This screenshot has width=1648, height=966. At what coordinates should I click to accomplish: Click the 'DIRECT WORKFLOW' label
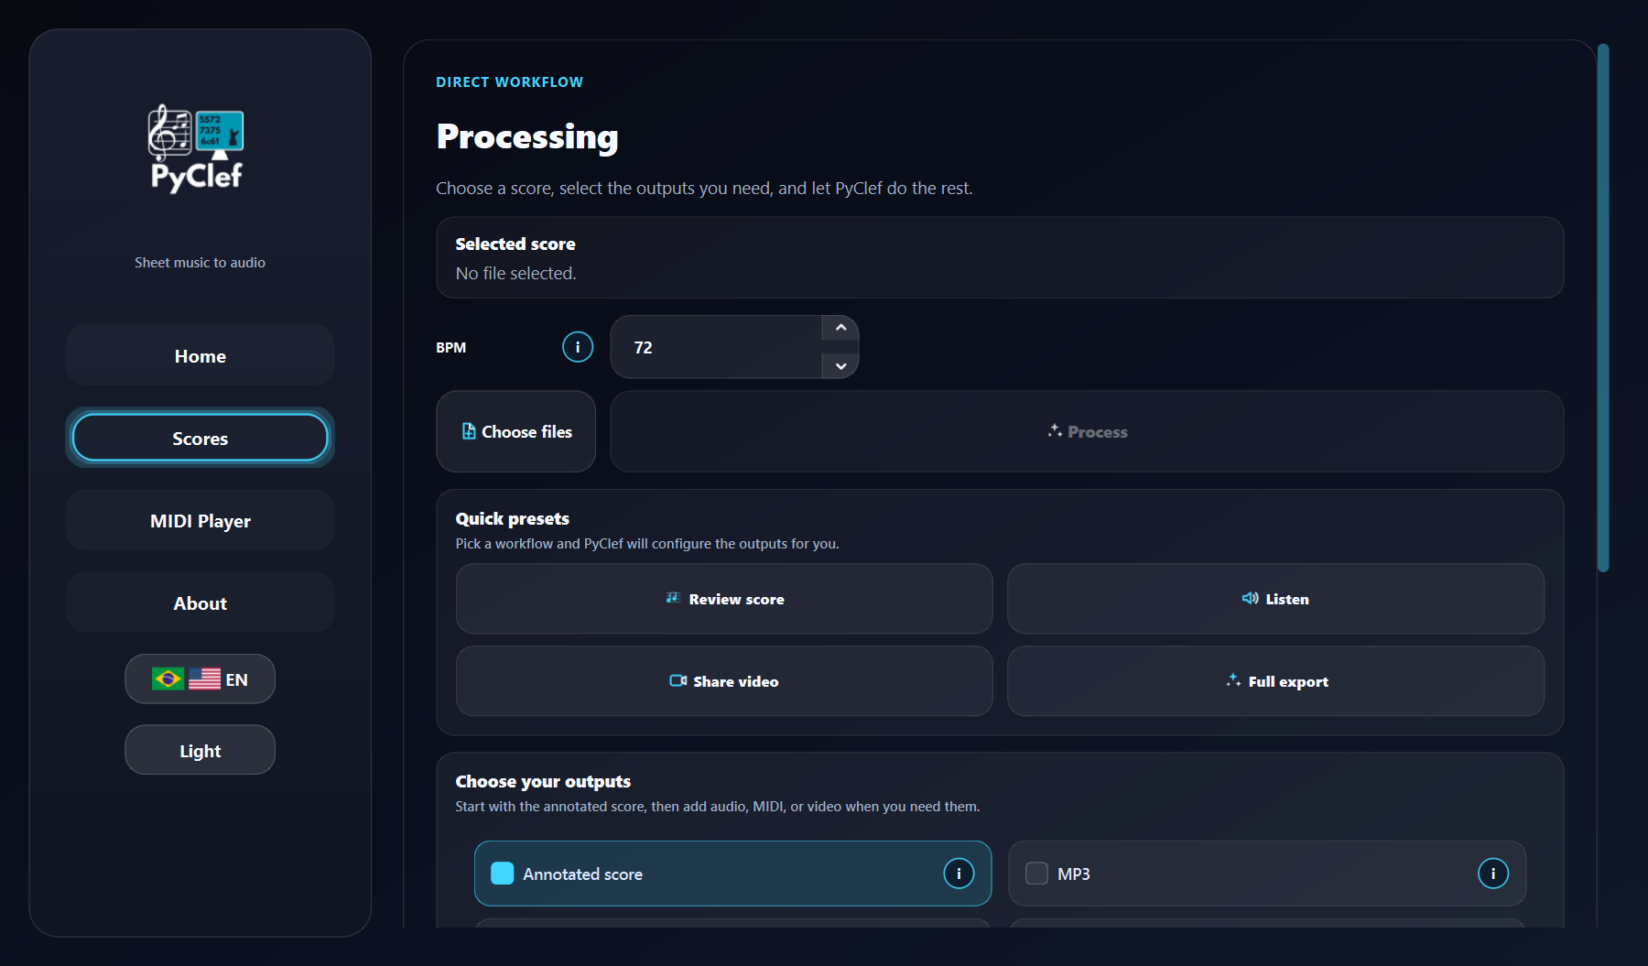(509, 82)
